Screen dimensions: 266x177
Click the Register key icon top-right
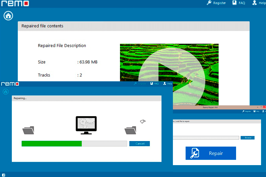click(x=209, y=3)
